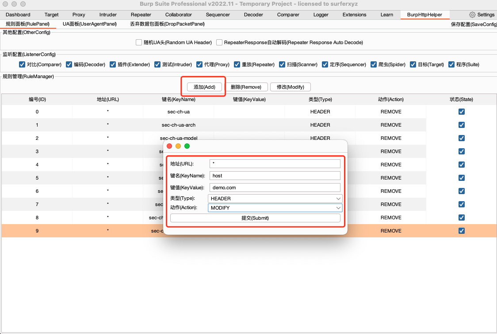
Task: Toggle the Proxy listener checkbox
Action: (199, 64)
